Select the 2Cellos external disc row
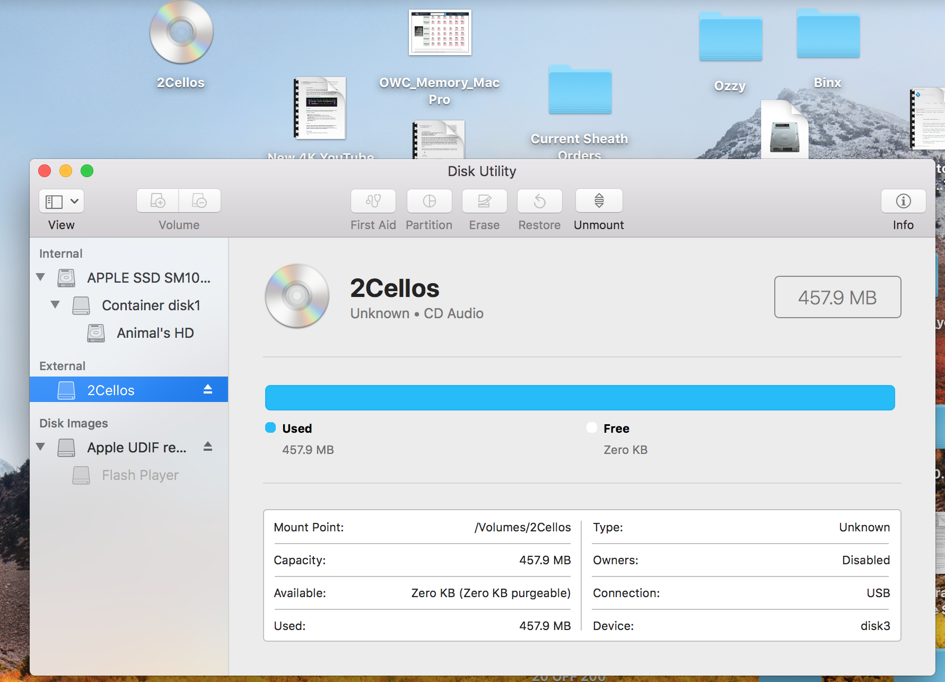Image resolution: width=945 pixels, height=682 pixels. [129, 390]
